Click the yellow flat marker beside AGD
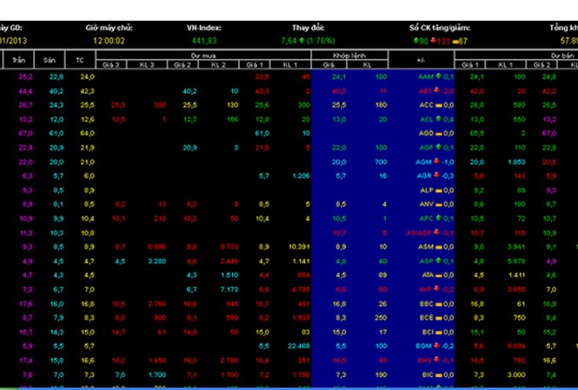The image size is (578, 390). [439, 134]
